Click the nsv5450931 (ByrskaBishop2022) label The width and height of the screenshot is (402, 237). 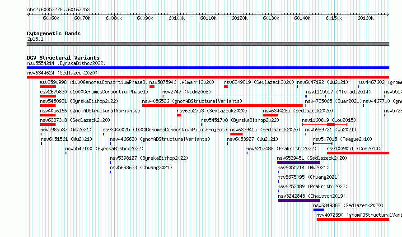point(79,101)
